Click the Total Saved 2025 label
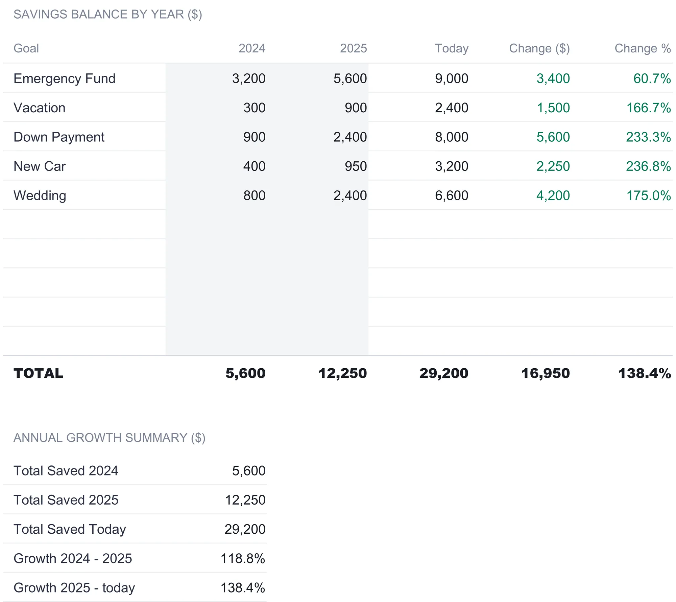676x602 pixels. [66, 500]
